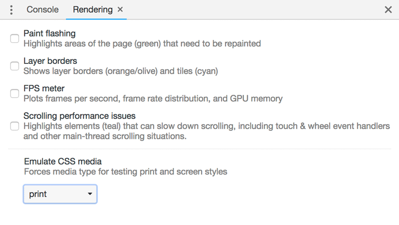Switch to the Console tab
Screen dimensions: 399x225
pyautogui.click(x=42, y=9)
